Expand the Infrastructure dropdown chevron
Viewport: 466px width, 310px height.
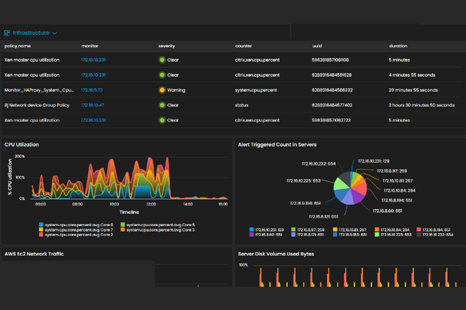coord(54,33)
